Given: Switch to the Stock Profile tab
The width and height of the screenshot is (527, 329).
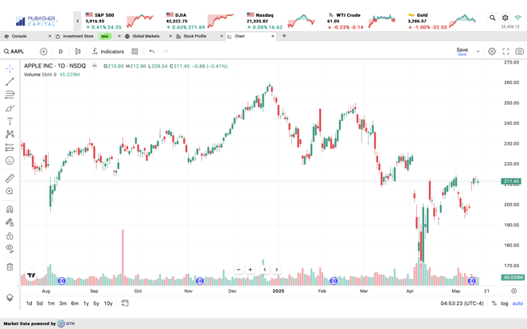Looking at the screenshot, I should pyautogui.click(x=194, y=36).
